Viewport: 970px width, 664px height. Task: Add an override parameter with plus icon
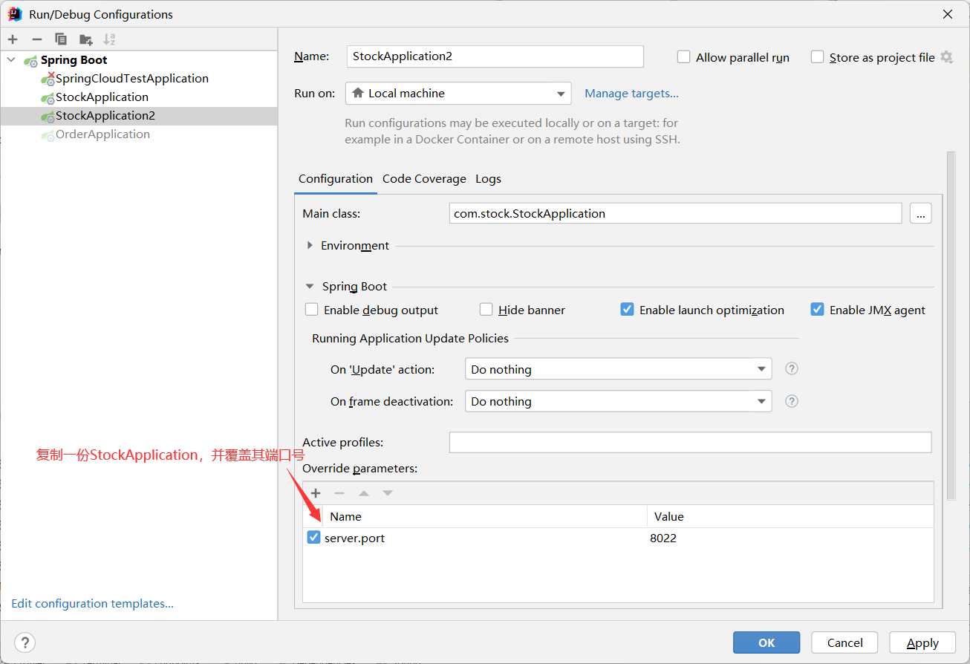coord(316,493)
